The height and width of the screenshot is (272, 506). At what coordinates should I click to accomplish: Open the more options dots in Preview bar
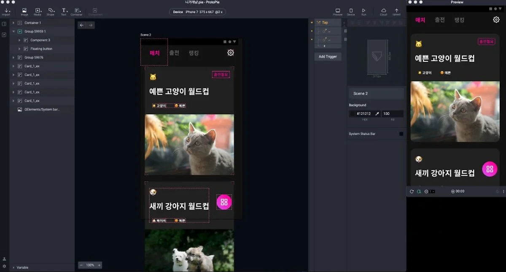[503, 191]
